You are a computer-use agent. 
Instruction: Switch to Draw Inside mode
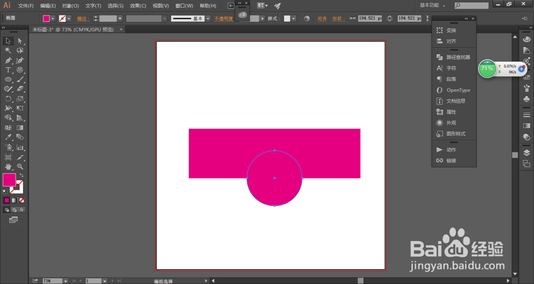[21, 210]
